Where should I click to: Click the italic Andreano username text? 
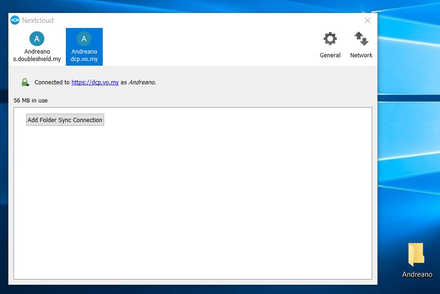click(142, 82)
